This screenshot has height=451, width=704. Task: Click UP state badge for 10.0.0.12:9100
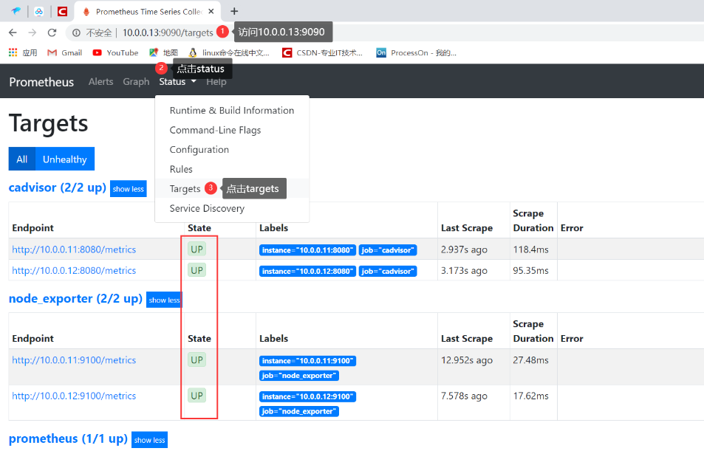tap(197, 396)
